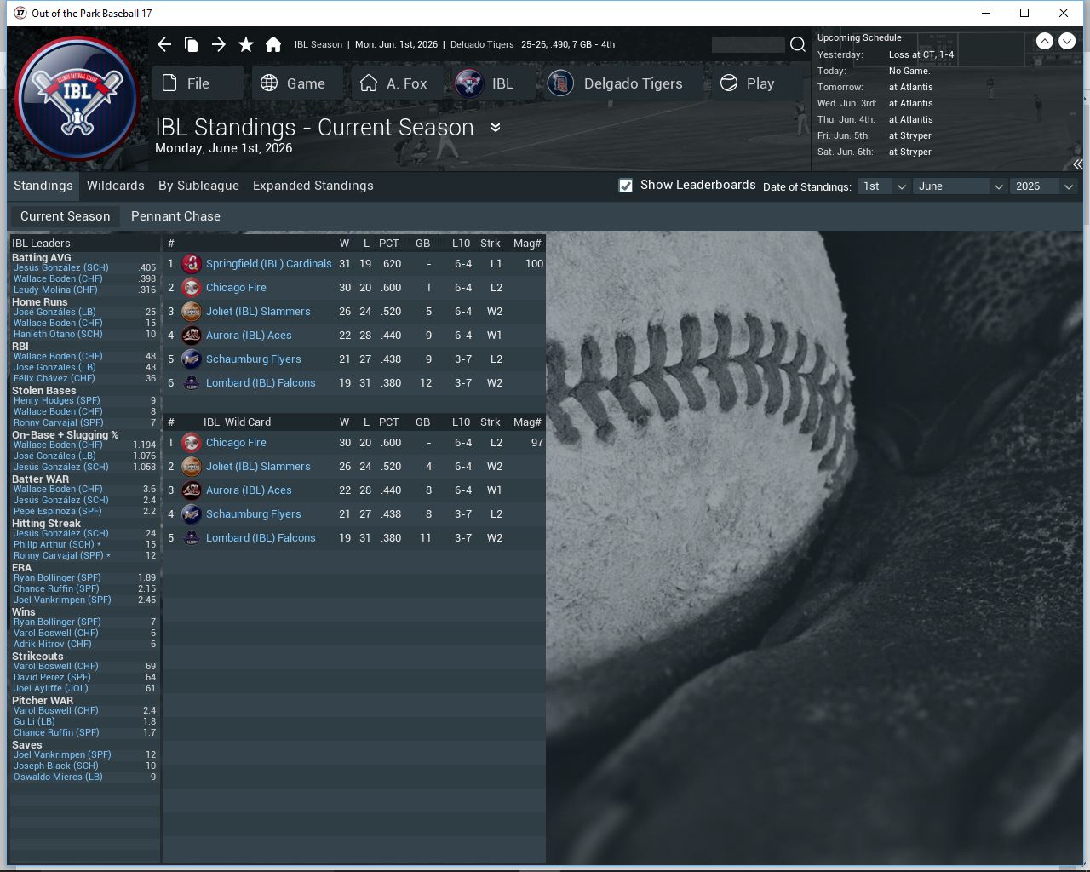
Task: Open saves leader Joel Vankrimpen (SPF) profile
Action: click(x=62, y=754)
